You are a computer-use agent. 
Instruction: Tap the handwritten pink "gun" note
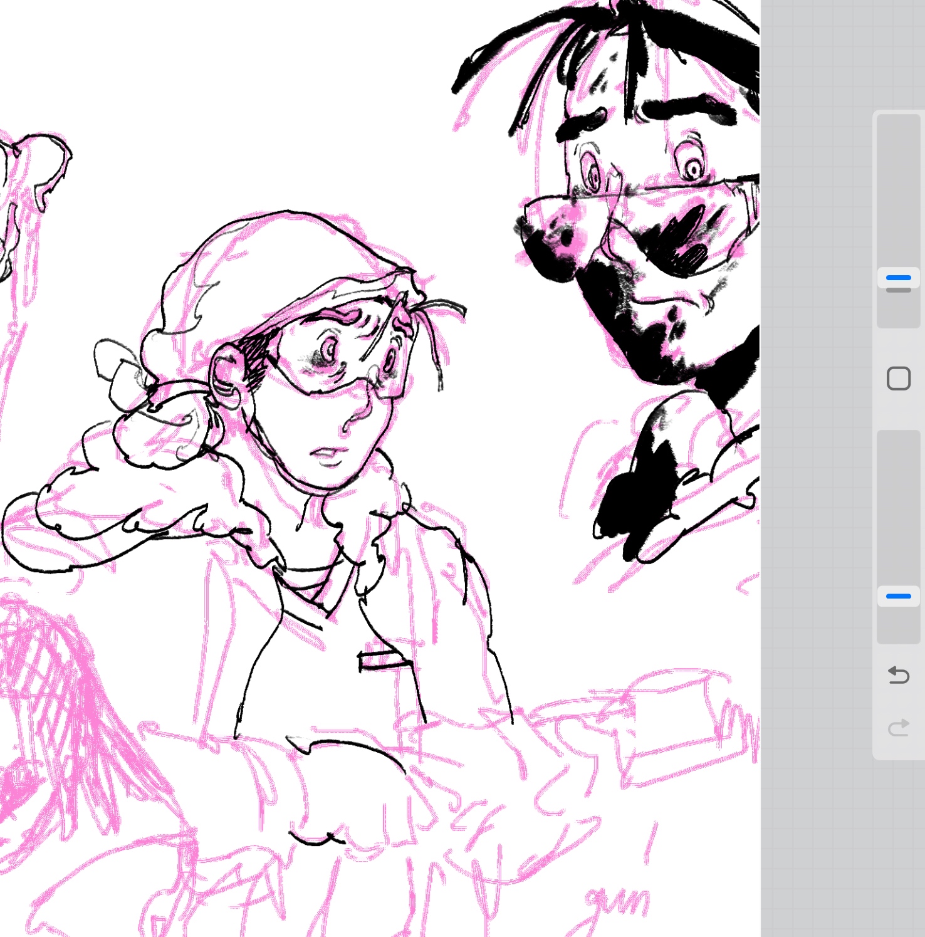pos(617,903)
